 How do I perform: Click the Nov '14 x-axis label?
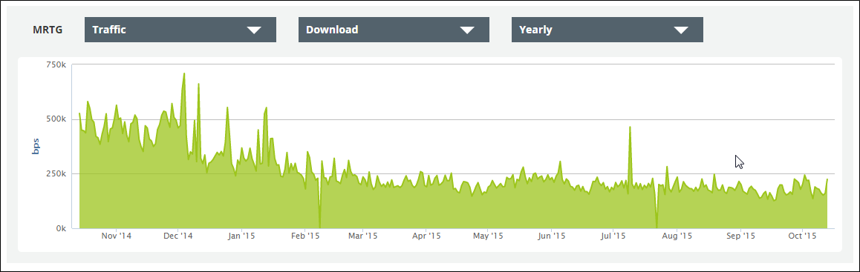[117, 236]
